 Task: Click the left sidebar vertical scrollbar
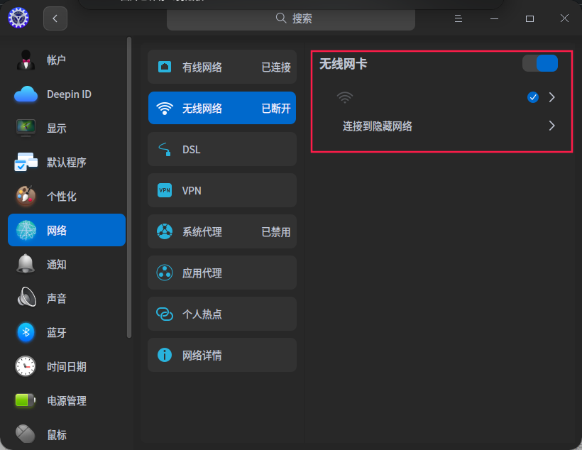pos(129,187)
